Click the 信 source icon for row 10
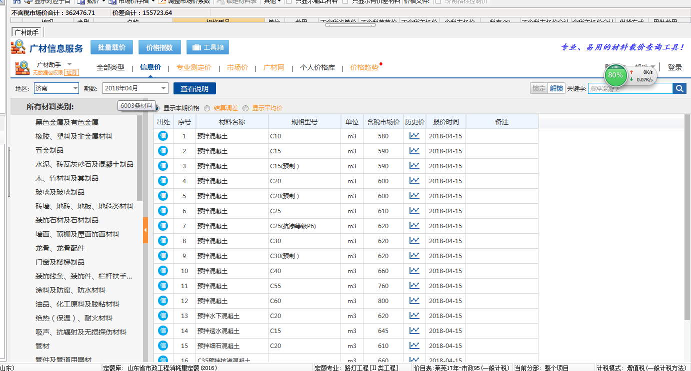The width and height of the screenshot is (691, 371). click(163, 271)
